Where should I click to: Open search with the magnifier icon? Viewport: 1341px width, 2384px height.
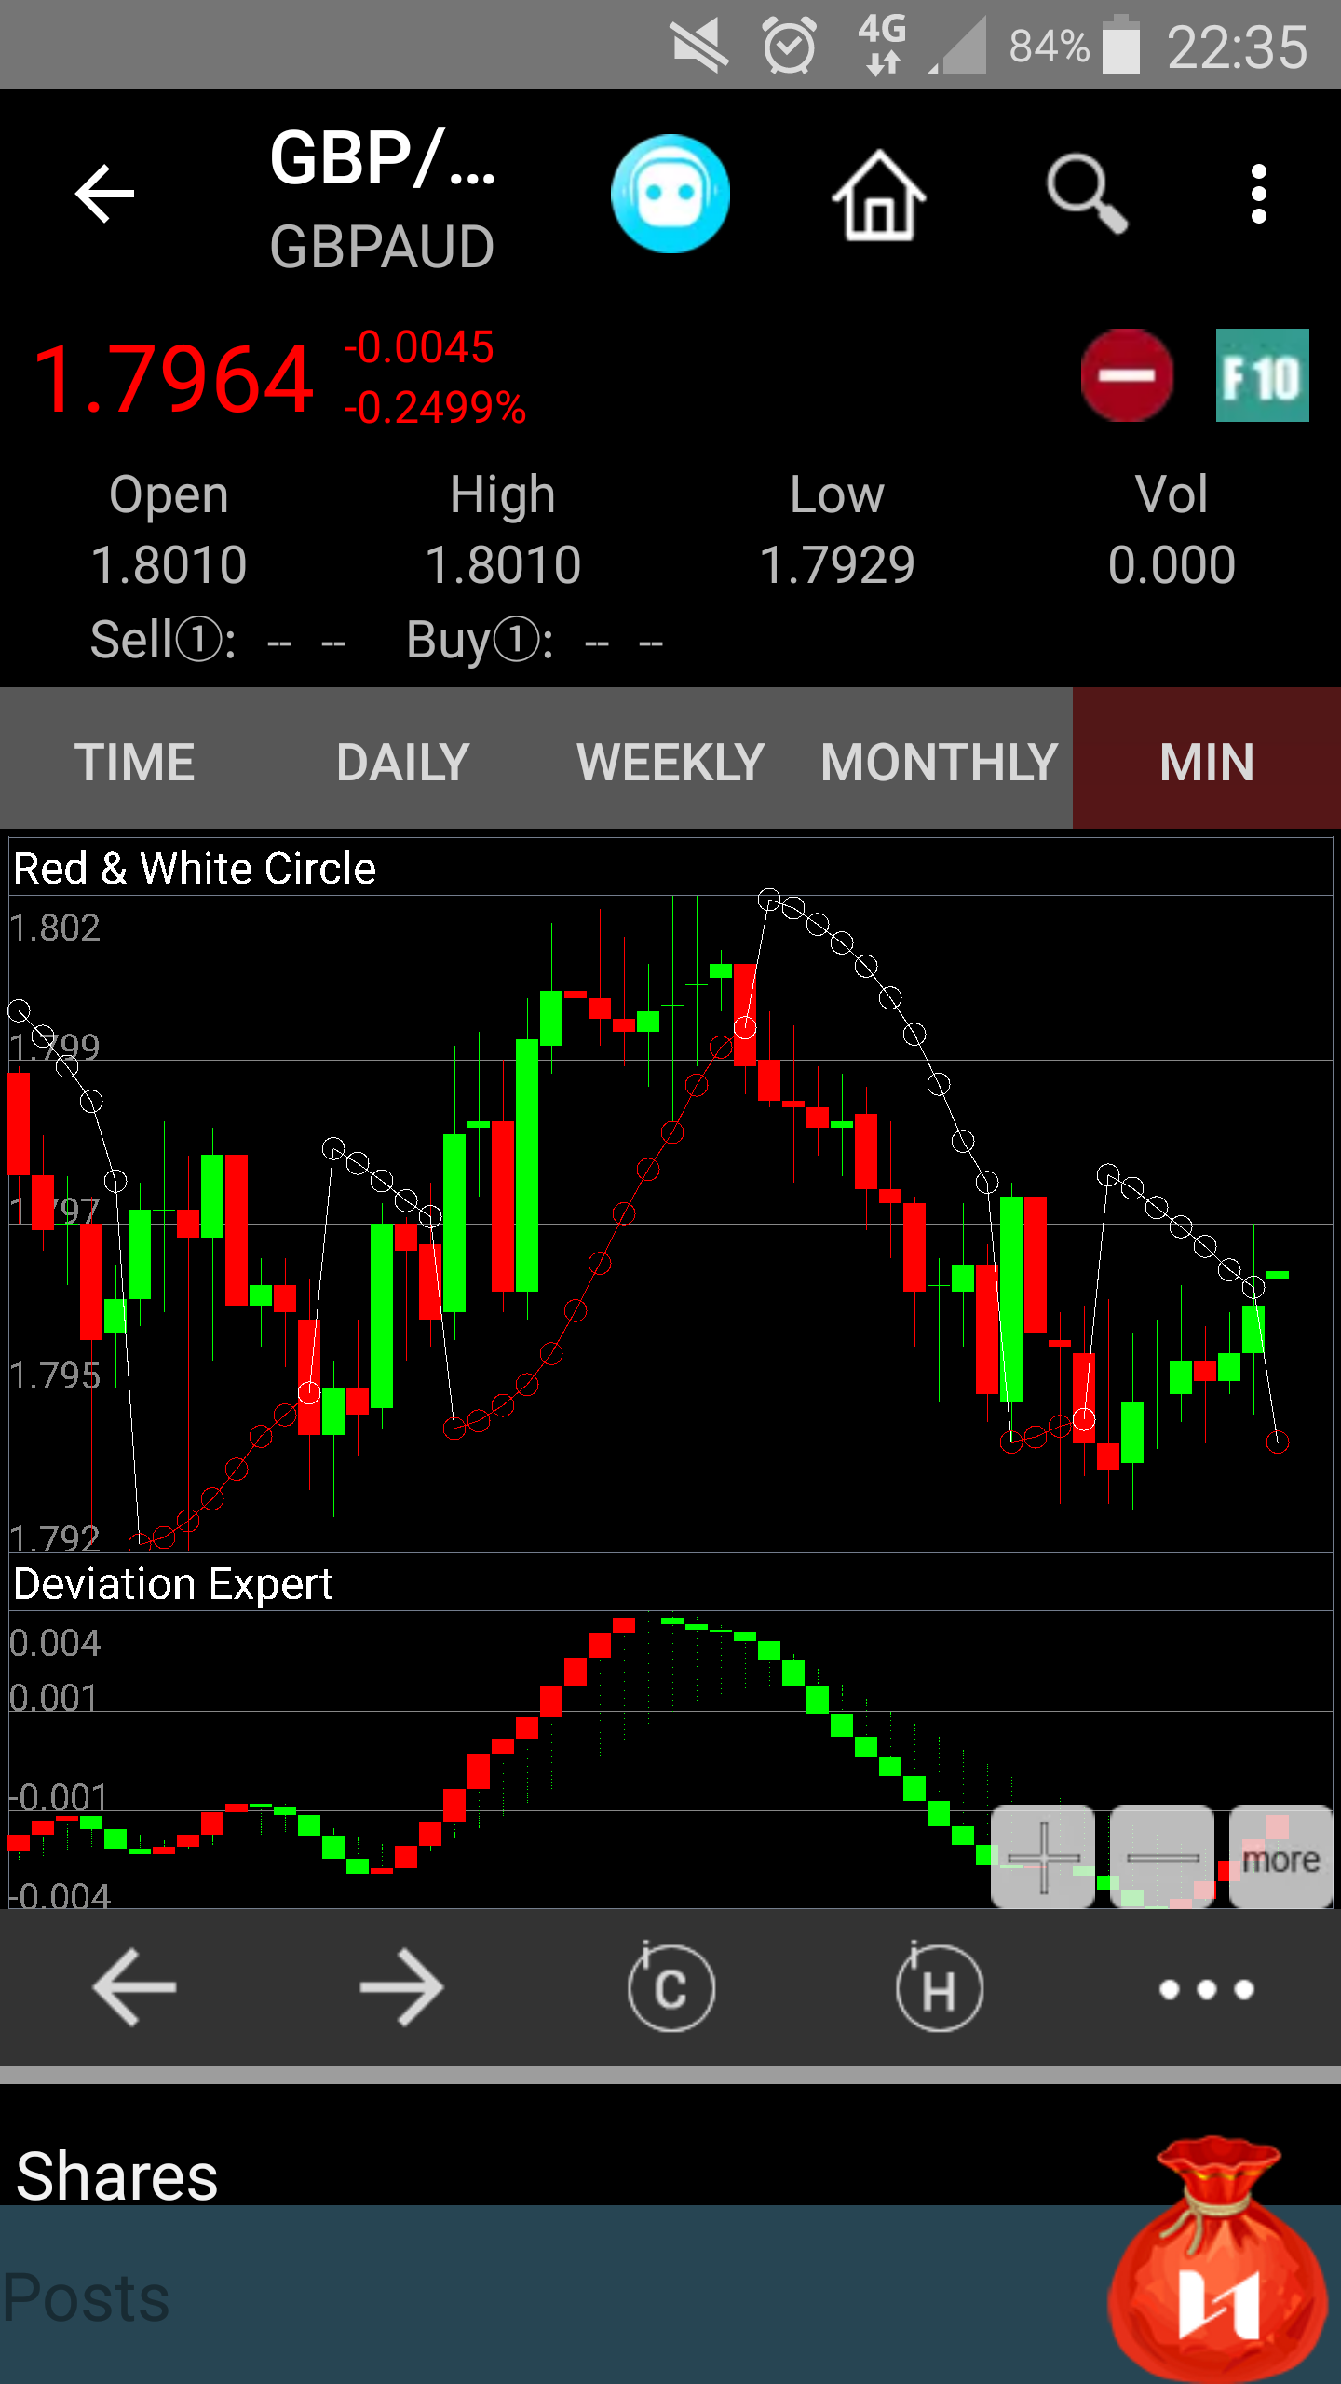point(1086,194)
